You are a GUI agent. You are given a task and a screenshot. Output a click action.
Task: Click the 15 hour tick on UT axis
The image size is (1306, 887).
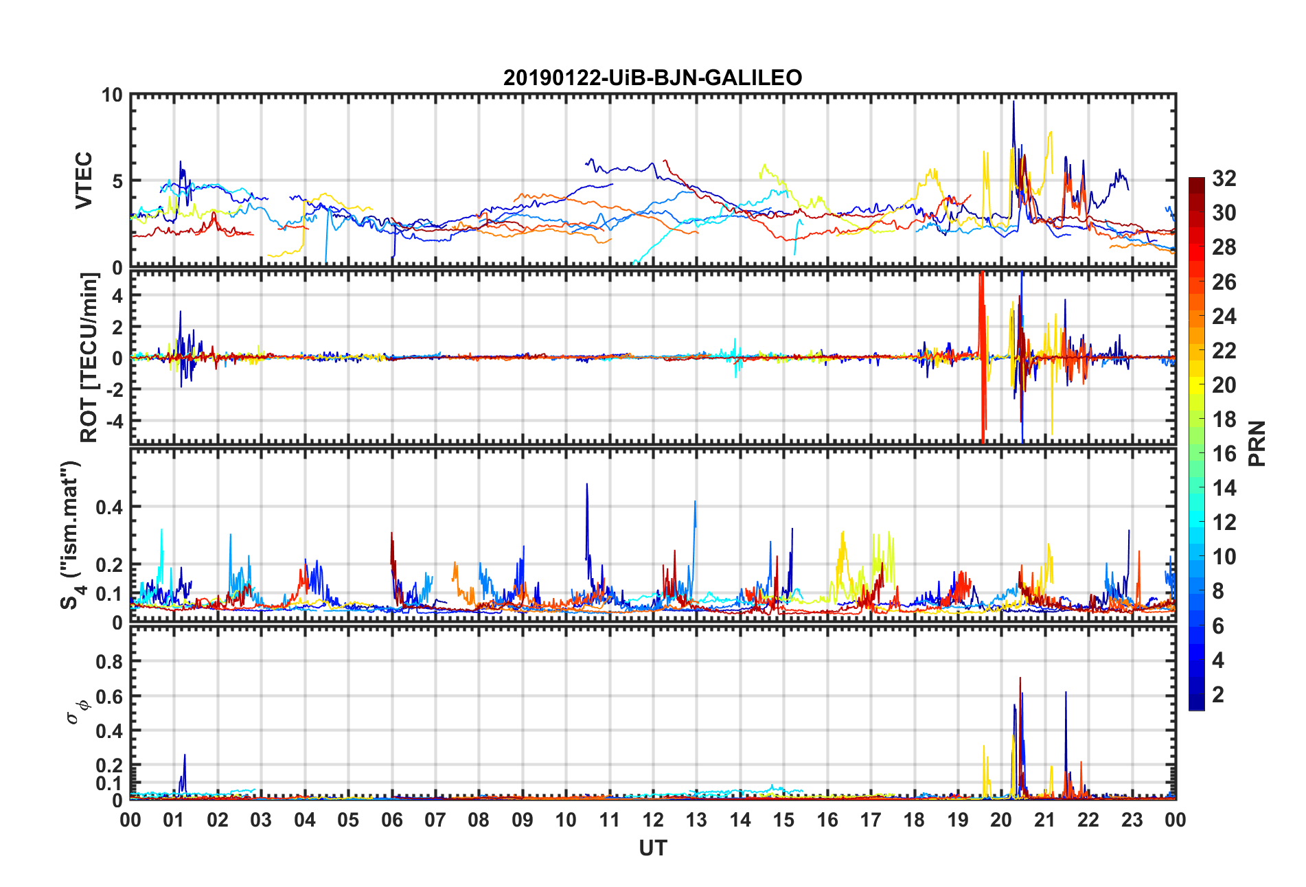(x=783, y=820)
